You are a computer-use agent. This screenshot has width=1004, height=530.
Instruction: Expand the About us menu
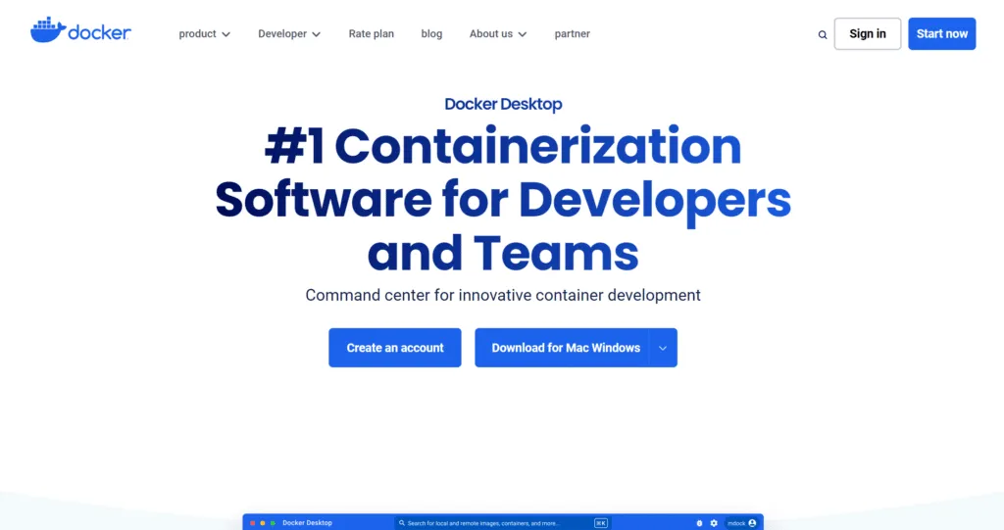click(497, 34)
